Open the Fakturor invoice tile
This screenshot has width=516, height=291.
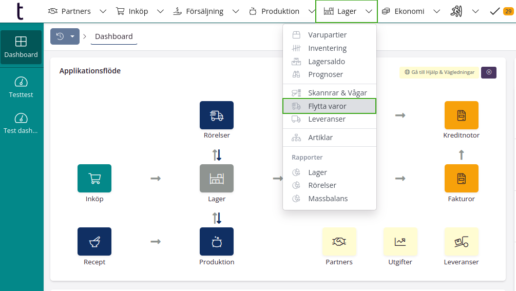(461, 179)
